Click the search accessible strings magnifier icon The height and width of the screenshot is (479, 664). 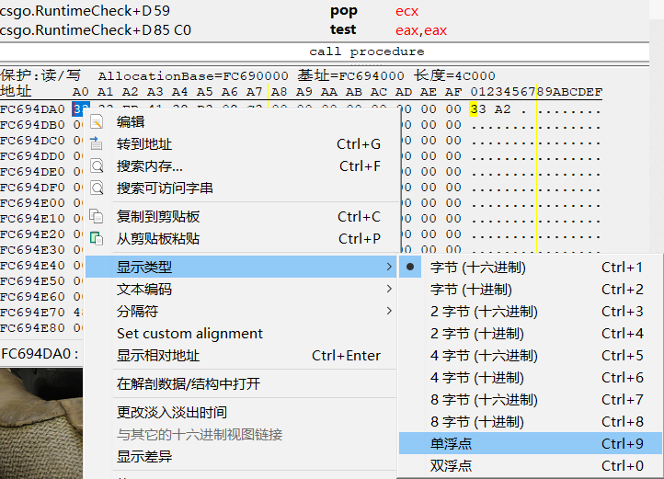pyautogui.click(x=97, y=188)
